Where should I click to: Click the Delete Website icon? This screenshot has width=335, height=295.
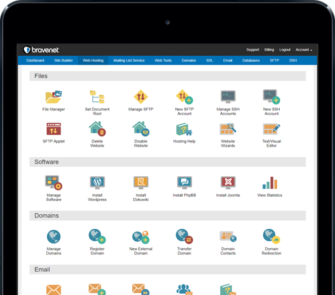[97, 129]
